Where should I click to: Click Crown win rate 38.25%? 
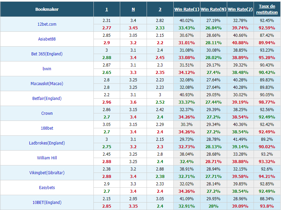[x=240, y=110]
